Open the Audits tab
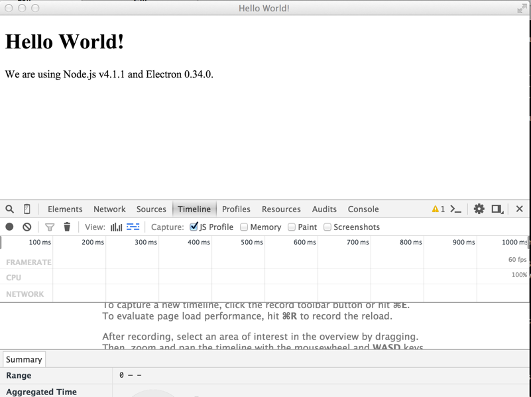Viewport: 531px width, 397px height. (x=324, y=209)
